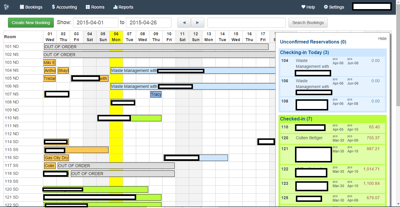
Task: Open Shayl booking in room 104
Action: point(63,71)
